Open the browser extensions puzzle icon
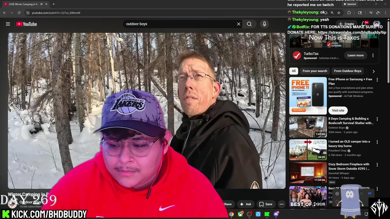This screenshot has width=390, height=219. point(349,13)
